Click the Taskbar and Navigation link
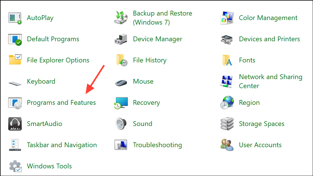The width and height of the screenshot is (313, 176). click(x=62, y=145)
